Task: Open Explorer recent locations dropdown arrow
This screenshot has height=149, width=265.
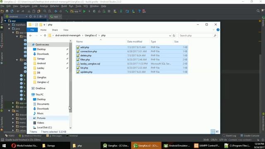Action: 41,36
